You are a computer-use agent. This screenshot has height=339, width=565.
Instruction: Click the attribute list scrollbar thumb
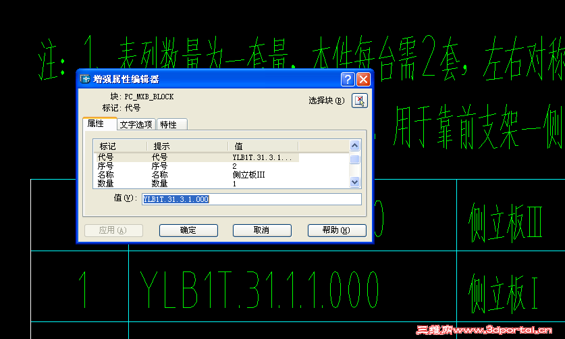click(354, 159)
